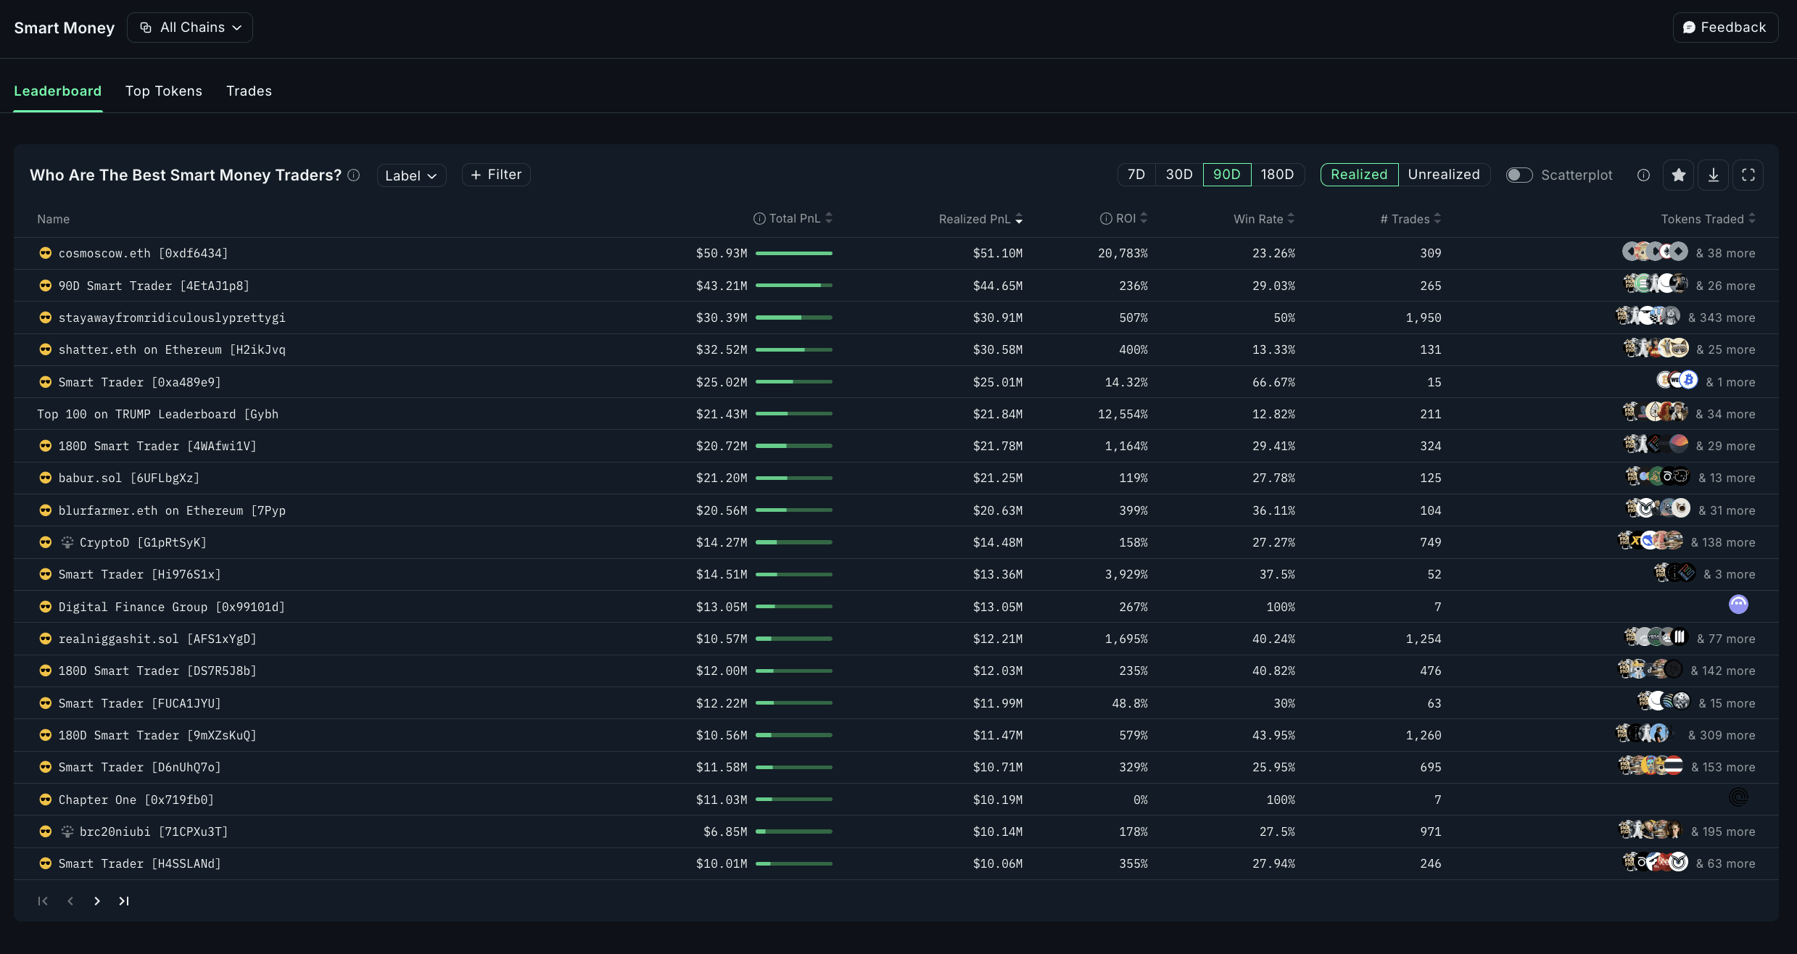Select the 7D time range
This screenshot has height=954, width=1797.
pos(1136,175)
